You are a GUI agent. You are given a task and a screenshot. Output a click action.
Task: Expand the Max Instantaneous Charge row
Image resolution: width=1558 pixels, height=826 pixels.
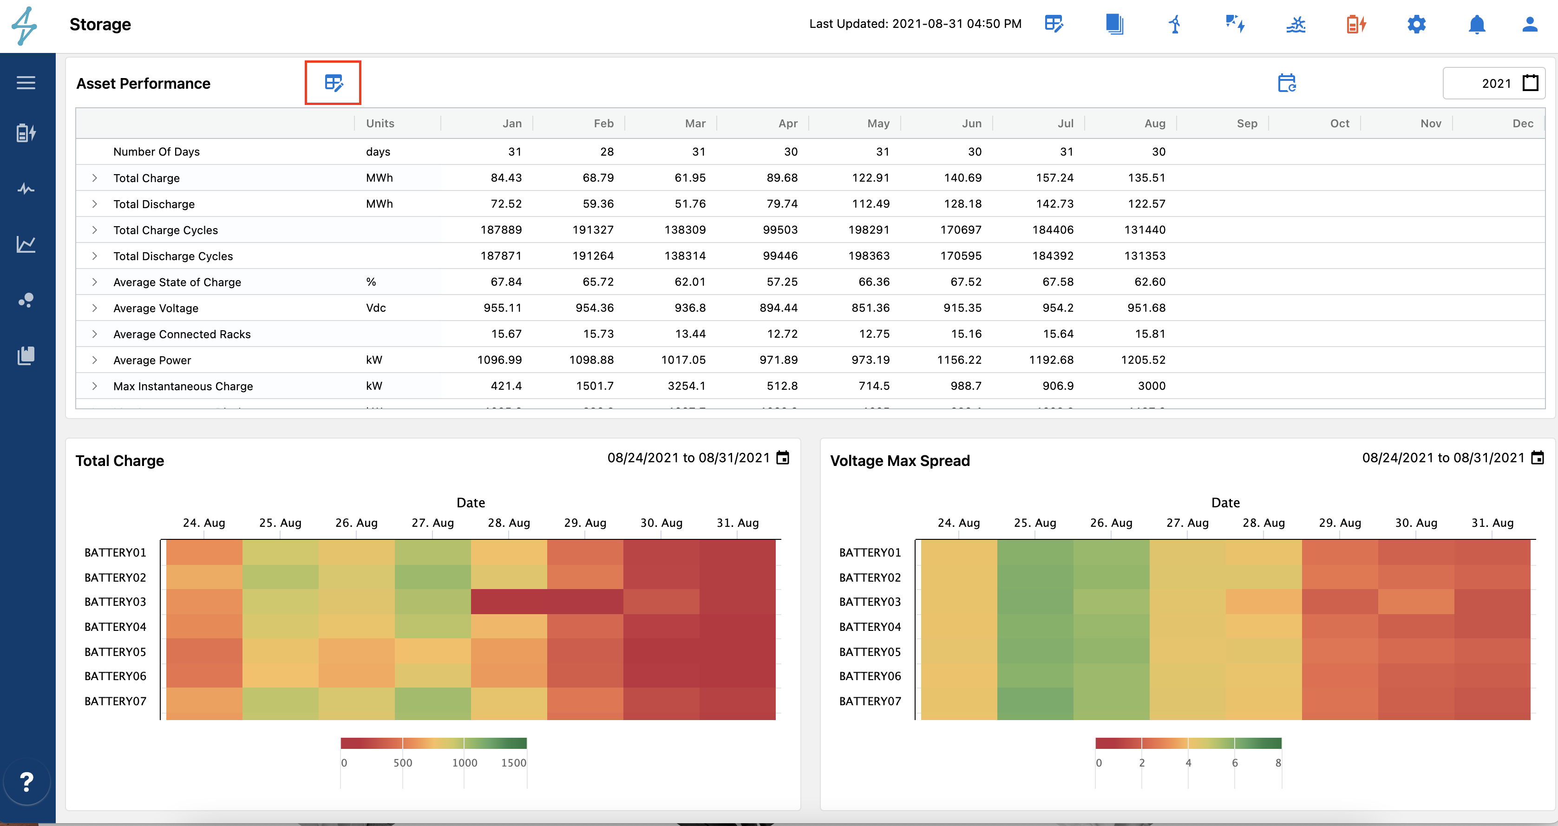[x=94, y=386]
